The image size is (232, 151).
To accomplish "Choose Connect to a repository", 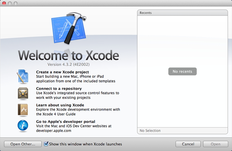I will point(59,89).
